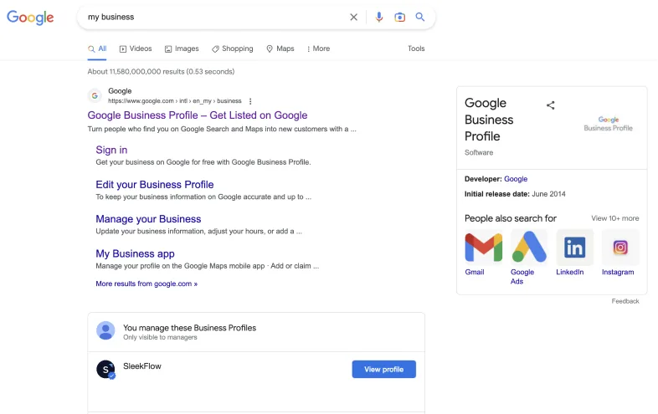658x414 pixels.
Task: Expand the More search categories menu
Action: (318, 49)
